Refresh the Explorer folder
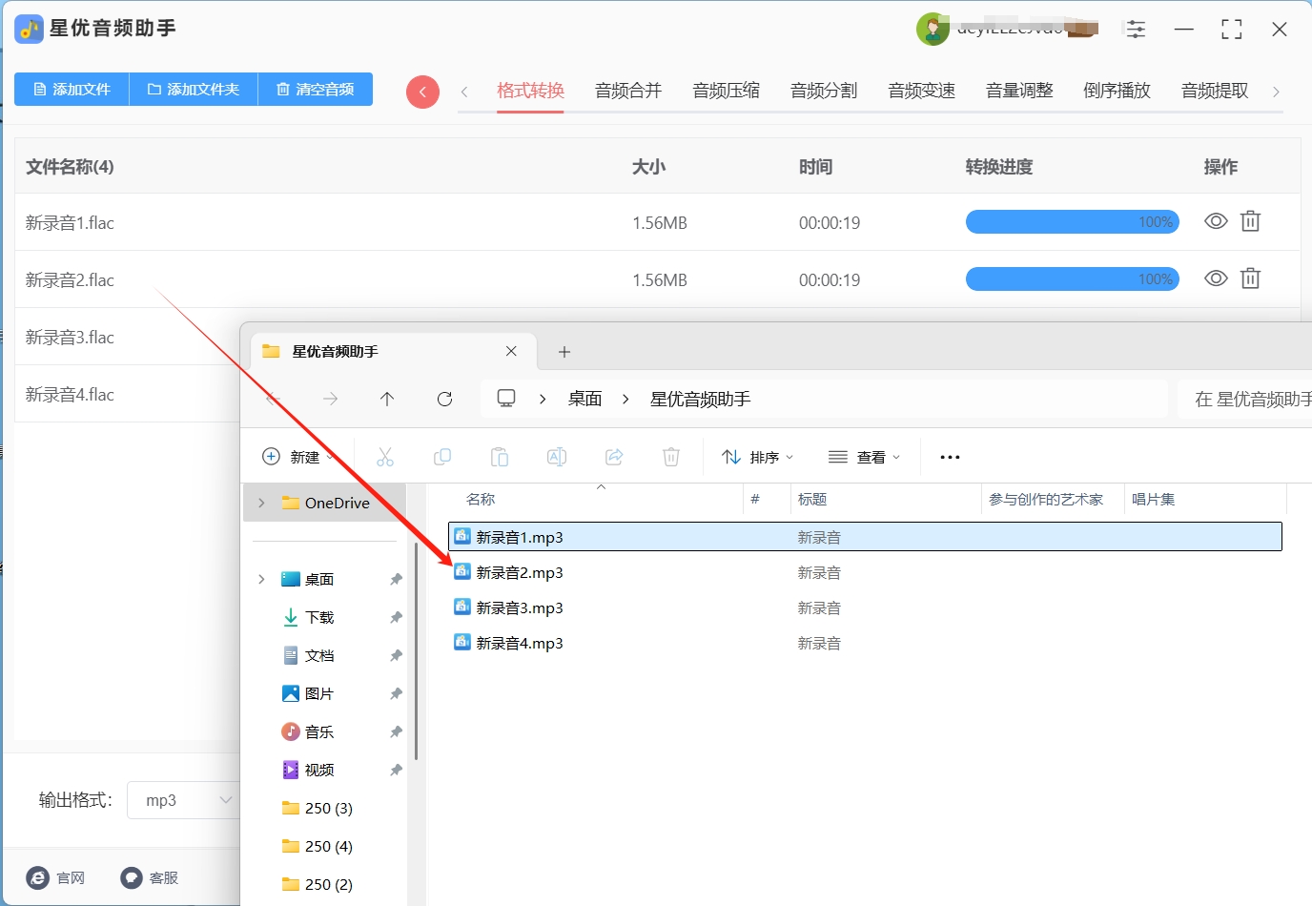The image size is (1312, 906). click(444, 399)
